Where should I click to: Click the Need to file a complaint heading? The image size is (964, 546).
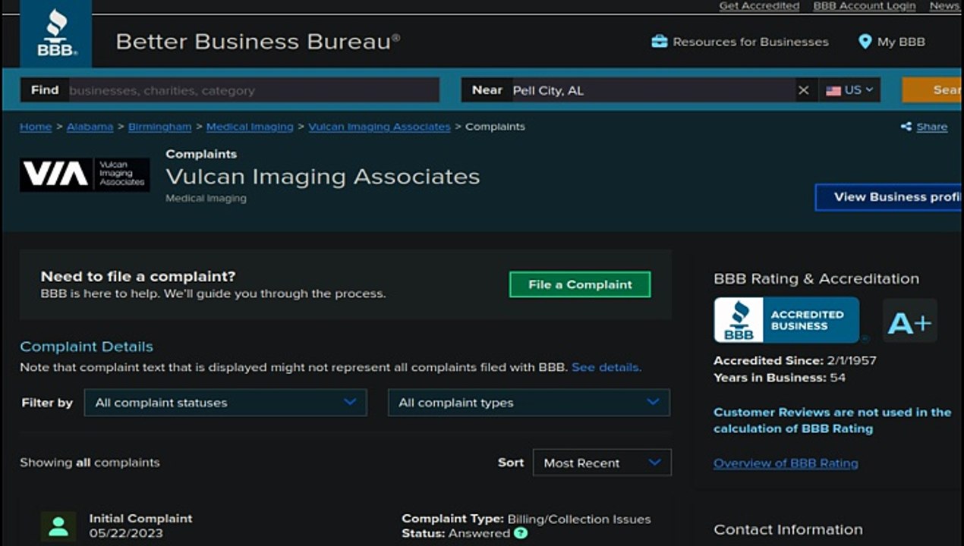[138, 276]
